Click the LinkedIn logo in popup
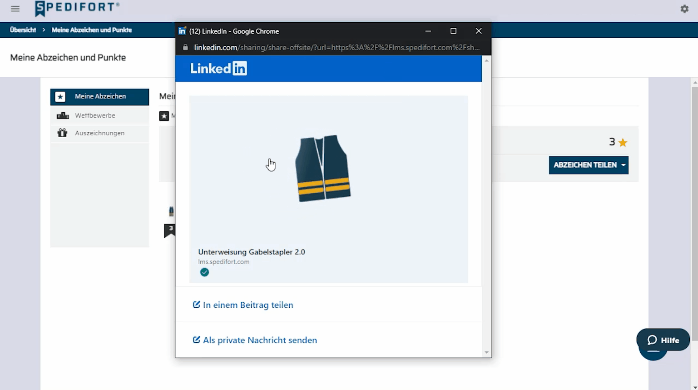Image resolution: width=698 pixels, height=390 pixels. pyautogui.click(x=218, y=69)
